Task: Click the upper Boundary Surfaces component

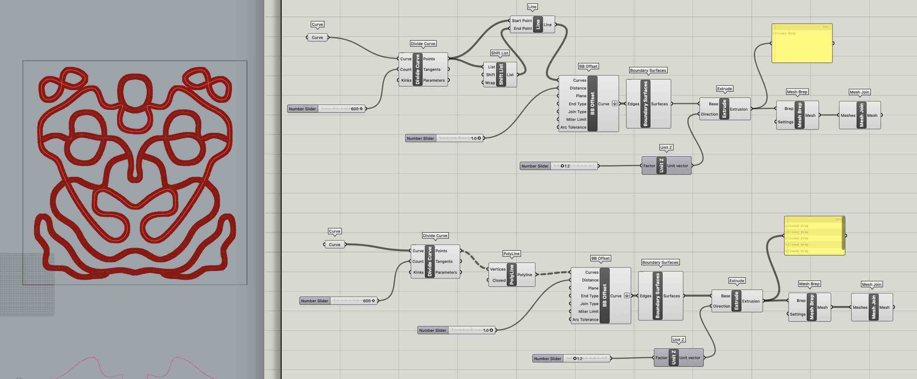Action: click(x=645, y=103)
